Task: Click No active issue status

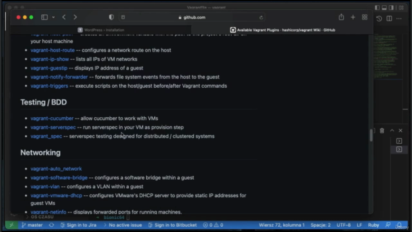Action: click(x=123, y=225)
